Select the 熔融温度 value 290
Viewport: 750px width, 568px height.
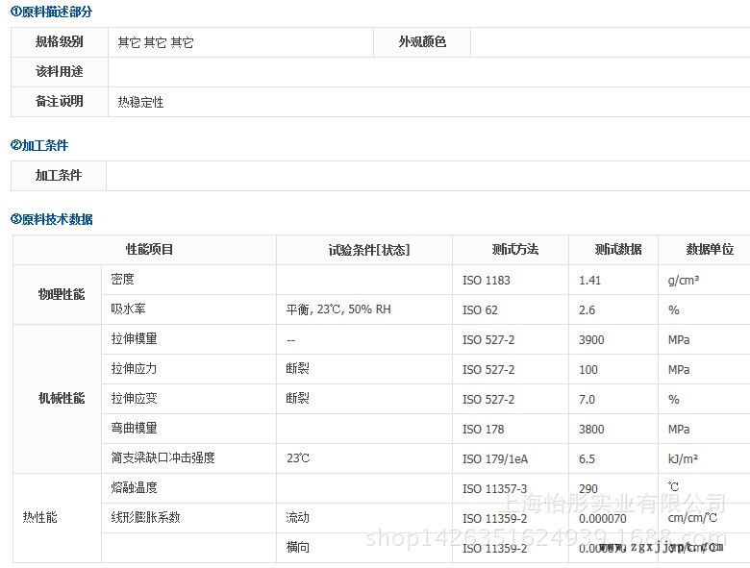(588, 488)
